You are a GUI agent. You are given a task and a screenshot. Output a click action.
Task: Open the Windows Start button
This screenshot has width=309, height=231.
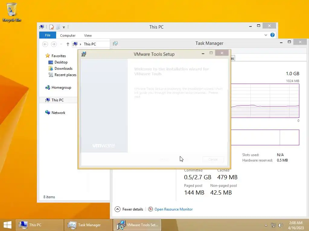coord(8,225)
